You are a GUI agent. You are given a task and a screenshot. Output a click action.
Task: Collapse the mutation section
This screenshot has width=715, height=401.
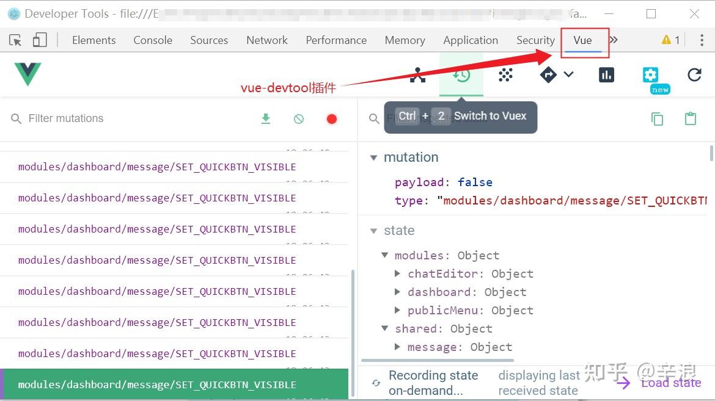(374, 157)
